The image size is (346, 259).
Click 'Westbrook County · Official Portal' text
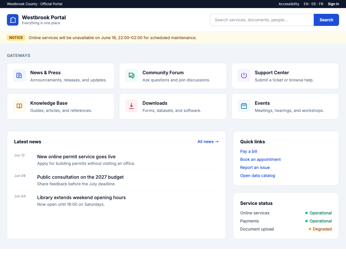35,4
